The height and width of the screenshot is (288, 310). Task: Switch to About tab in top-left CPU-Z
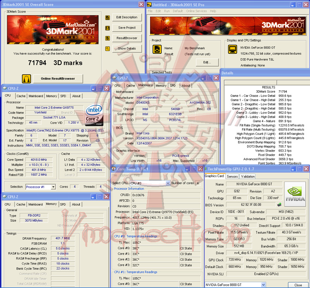click(x=76, y=96)
